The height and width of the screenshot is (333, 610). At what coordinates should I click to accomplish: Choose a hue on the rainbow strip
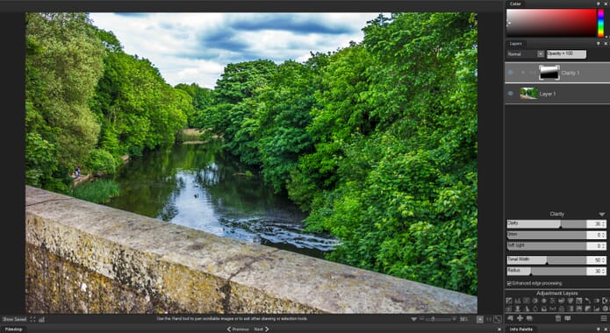click(601, 23)
